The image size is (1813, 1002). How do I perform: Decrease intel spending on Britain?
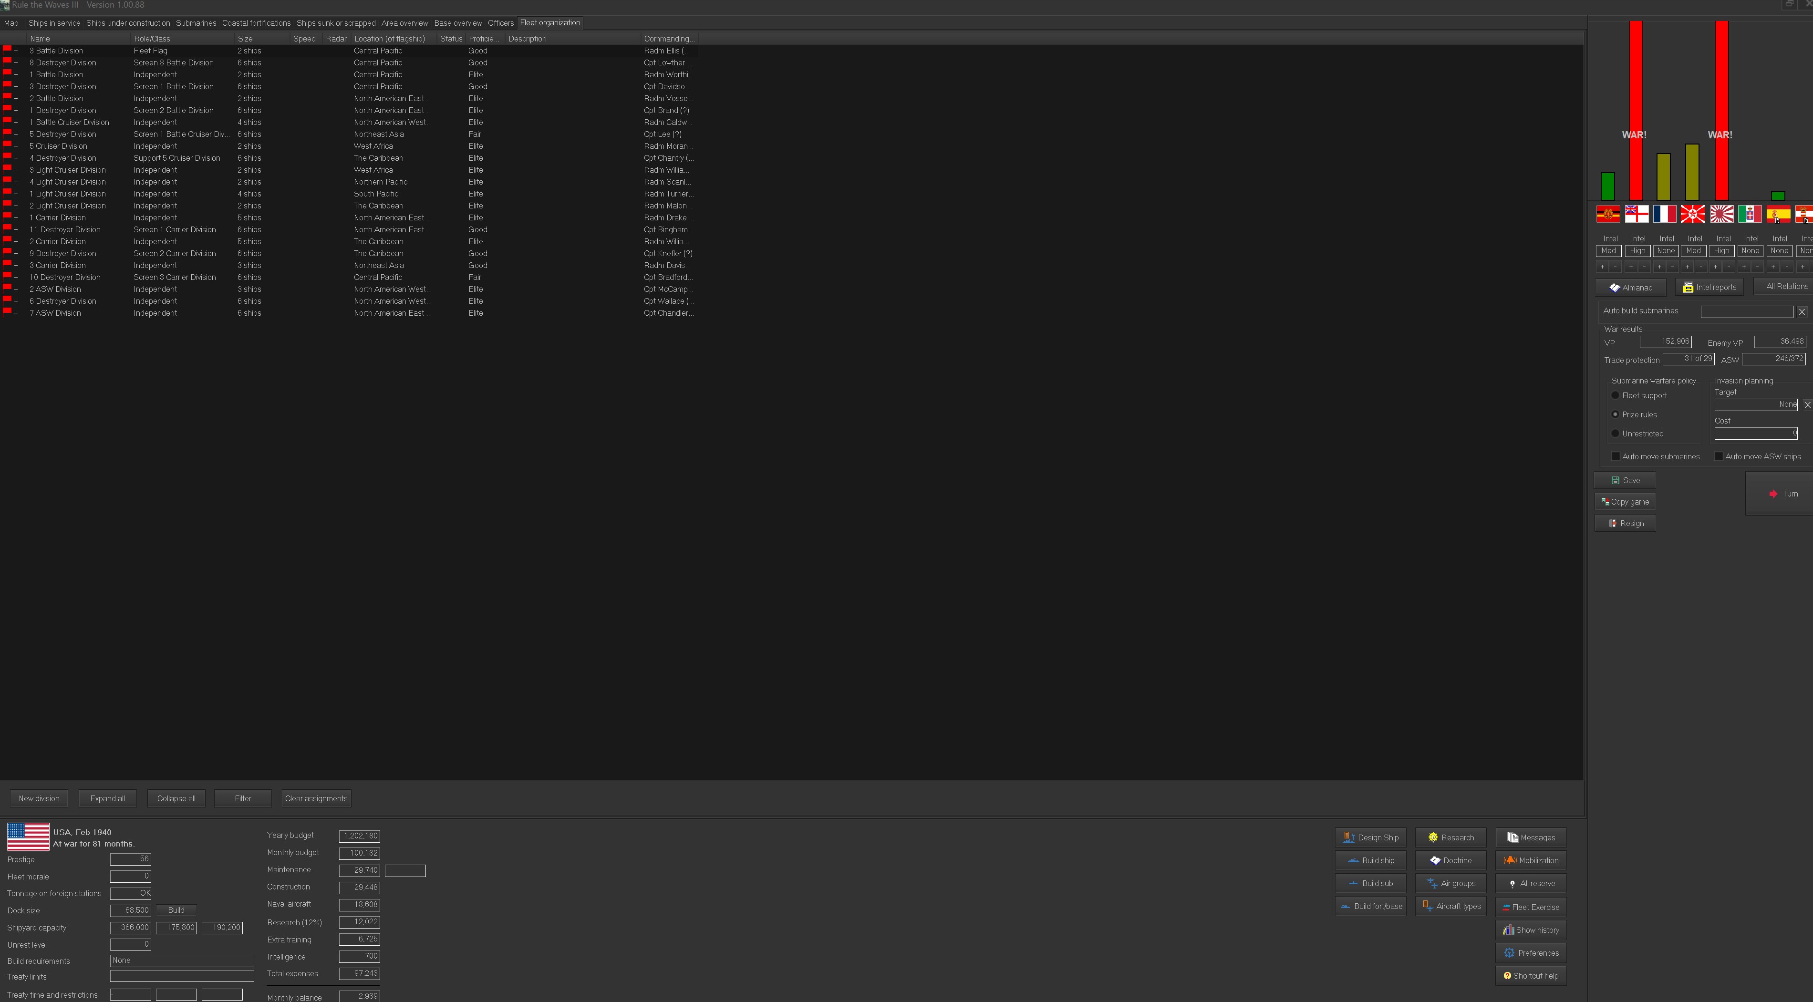1644,267
